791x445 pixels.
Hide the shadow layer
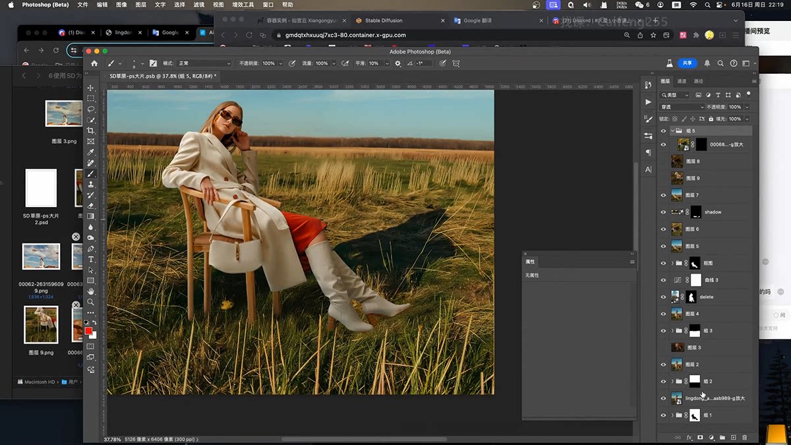point(663,212)
